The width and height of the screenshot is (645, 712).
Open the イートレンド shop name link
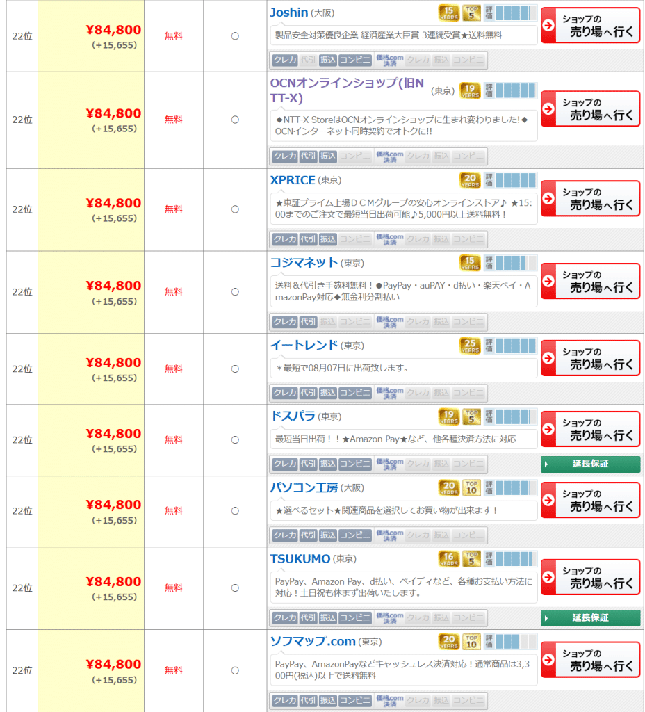(x=304, y=345)
